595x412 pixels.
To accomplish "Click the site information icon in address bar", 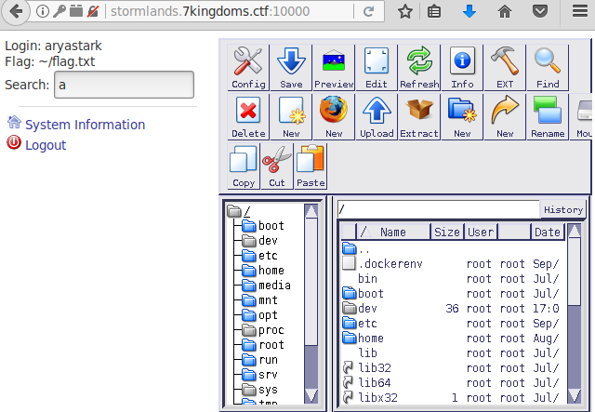I will pos(43,11).
